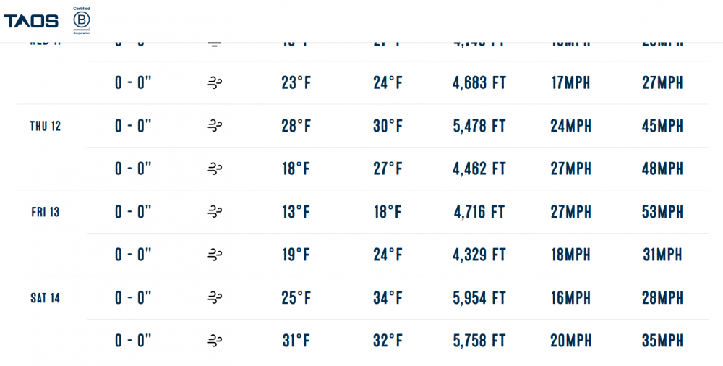This screenshot has height=366, width=723.
Task: Open the Certified B Corporation badge
Action: pyautogui.click(x=81, y=20)
